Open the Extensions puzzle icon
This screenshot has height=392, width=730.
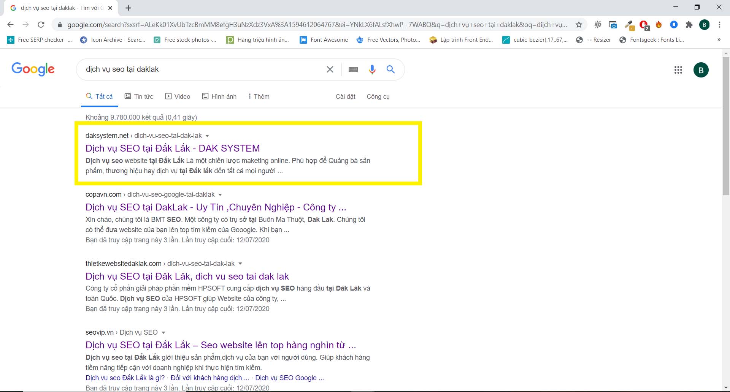[689, 25]
